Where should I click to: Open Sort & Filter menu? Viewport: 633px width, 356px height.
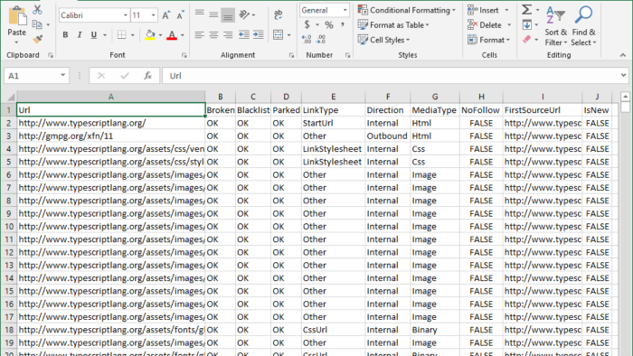tap(555, 26)
